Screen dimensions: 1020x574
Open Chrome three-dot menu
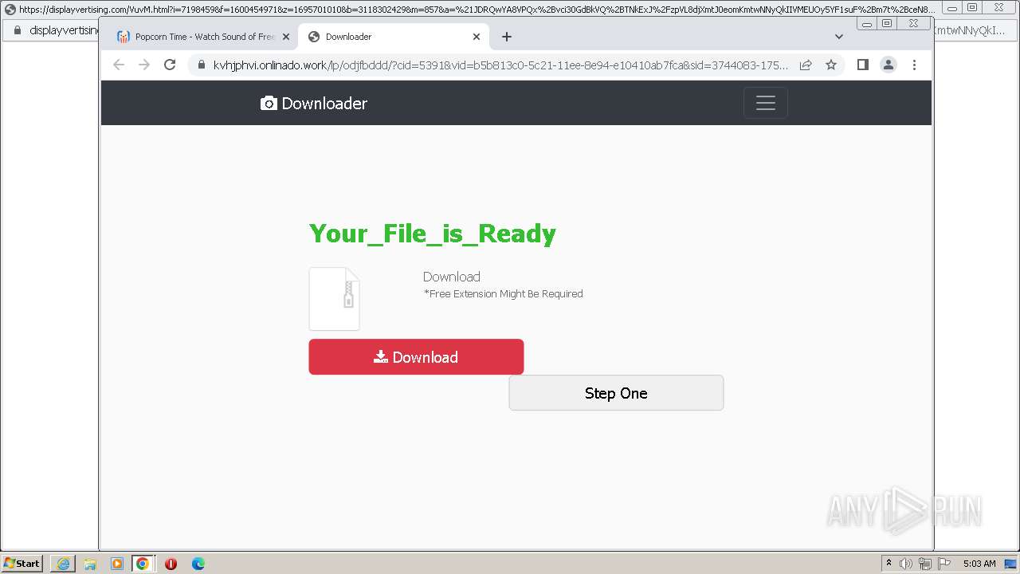coord(914,65)
